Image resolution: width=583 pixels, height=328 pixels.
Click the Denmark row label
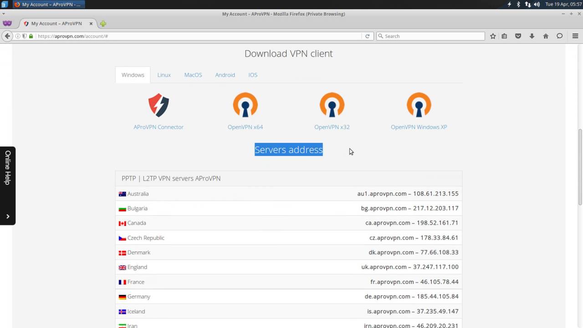(139, 252)
